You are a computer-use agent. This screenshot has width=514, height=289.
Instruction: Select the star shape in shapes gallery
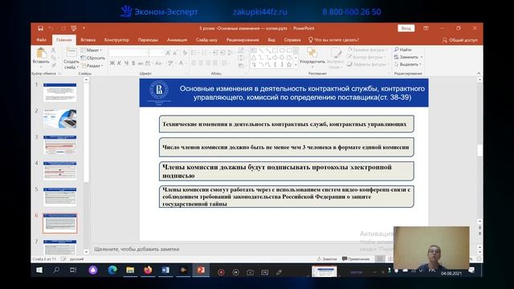[289, 64]
